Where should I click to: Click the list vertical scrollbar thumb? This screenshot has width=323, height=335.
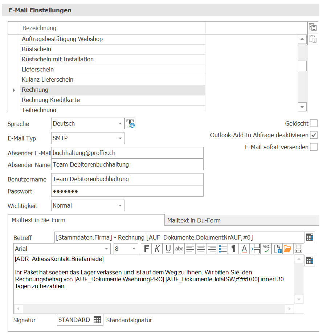tap(302, 66)
